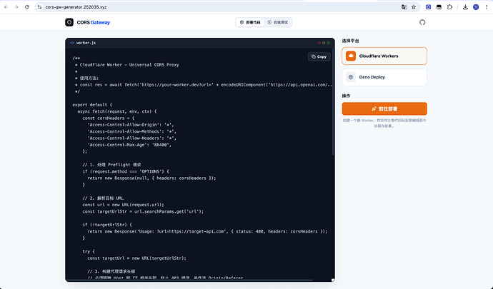The height and width of the screenshot is (289, 493).
Task: Click the worker.js file label
Action: click(x=86, y=43)
